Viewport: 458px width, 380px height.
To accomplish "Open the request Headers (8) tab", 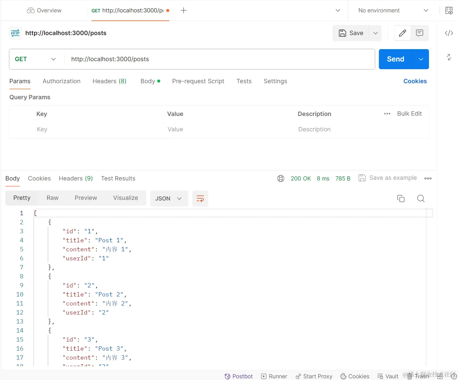I will point(109,81).
